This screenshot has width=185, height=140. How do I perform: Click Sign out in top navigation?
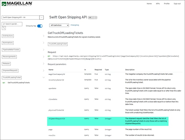[177, 4]
